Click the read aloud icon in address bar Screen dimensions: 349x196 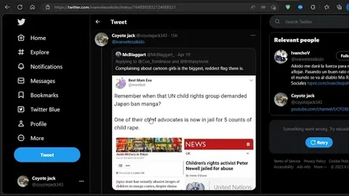tap(253, 7)
